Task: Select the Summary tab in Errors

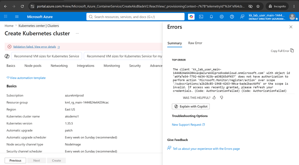Action: click(175, 43)
